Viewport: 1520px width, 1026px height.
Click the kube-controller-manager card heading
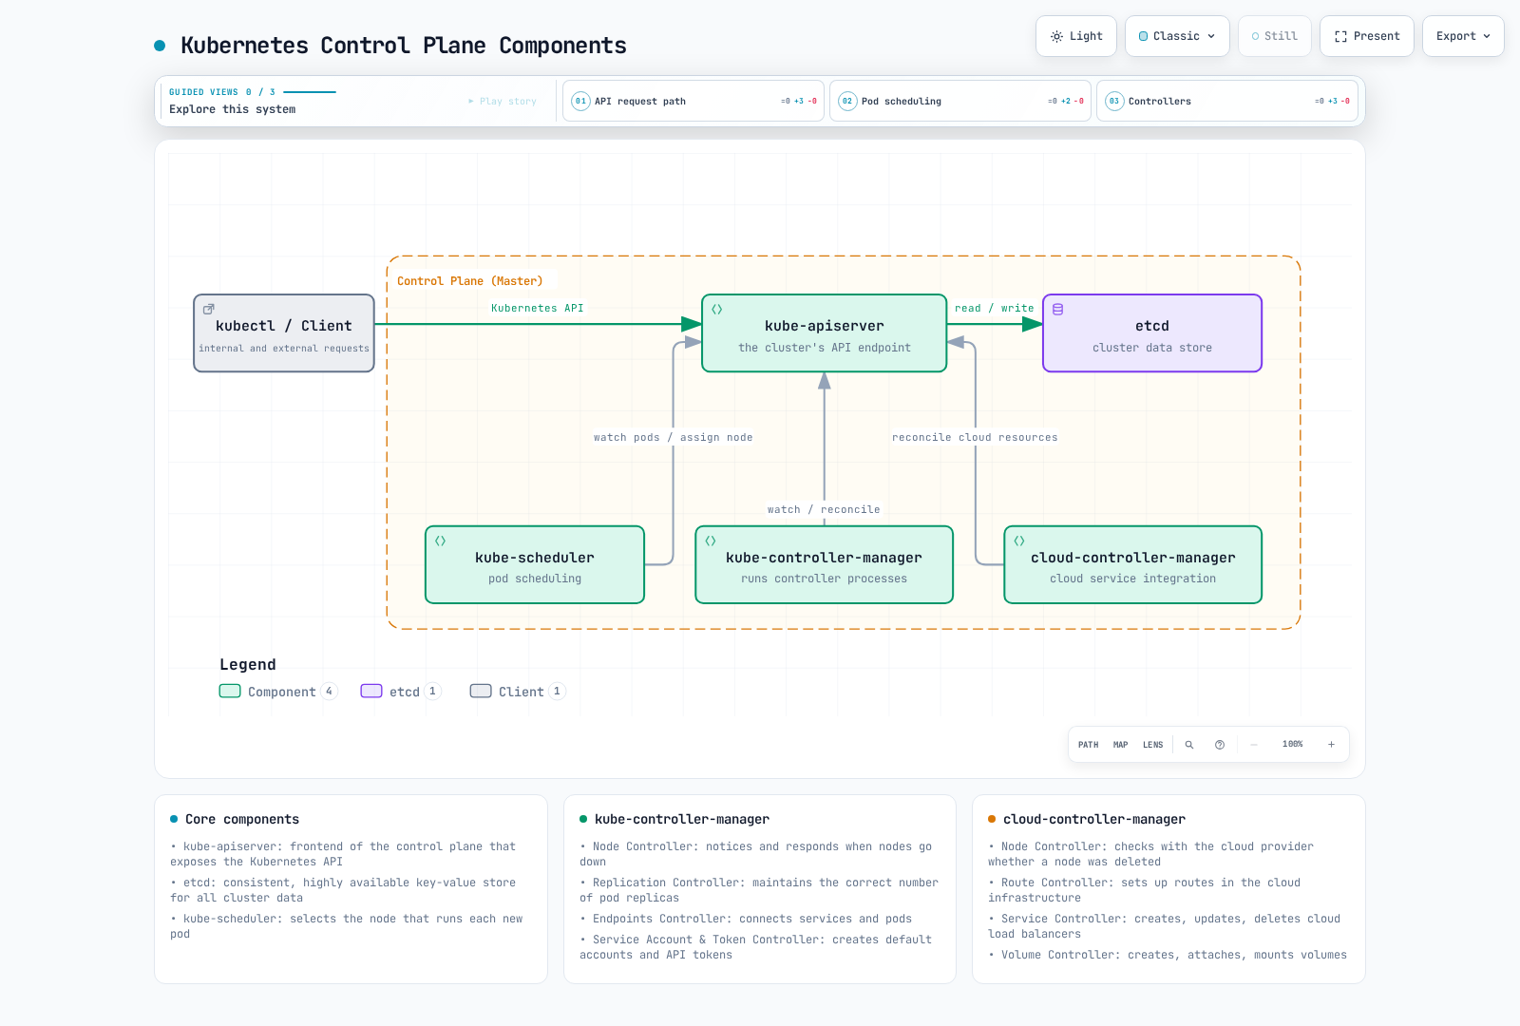pos(682,819)
